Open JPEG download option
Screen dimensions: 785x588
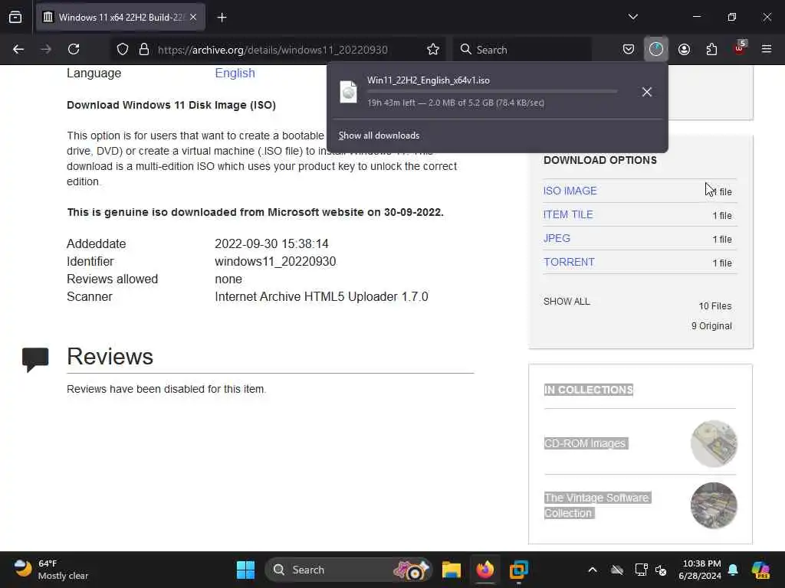click(x=557, y=239)
